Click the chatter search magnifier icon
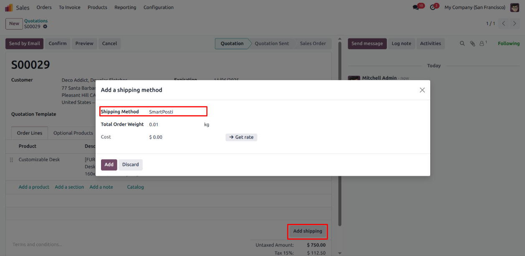 point(462,43)
